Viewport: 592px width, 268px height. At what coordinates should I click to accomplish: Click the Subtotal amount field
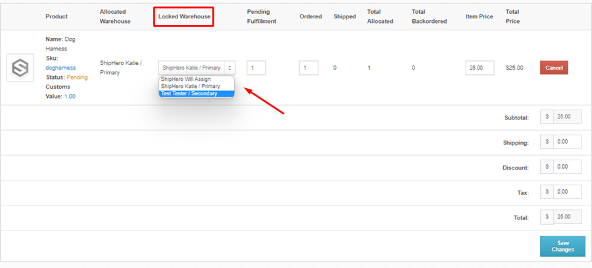coord(568,117)
